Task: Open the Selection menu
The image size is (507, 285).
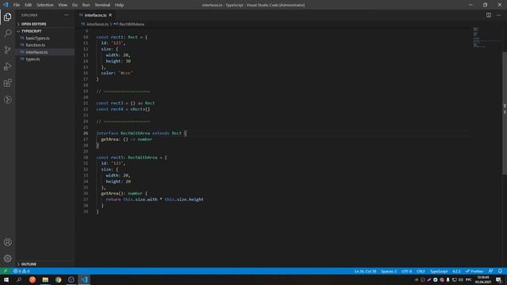Action: coord(45,5)
